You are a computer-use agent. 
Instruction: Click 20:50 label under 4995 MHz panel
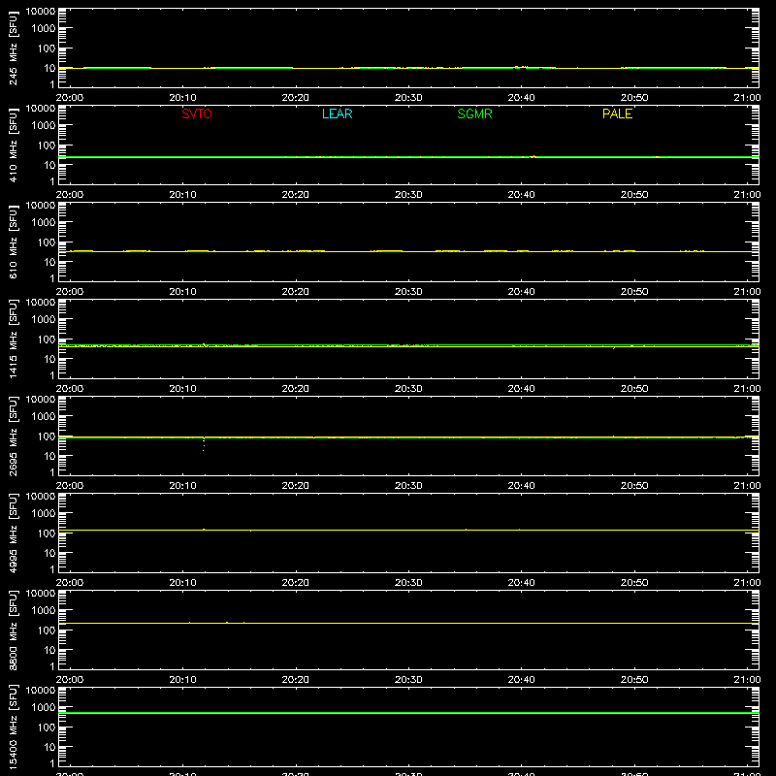[x=634, y=583]
